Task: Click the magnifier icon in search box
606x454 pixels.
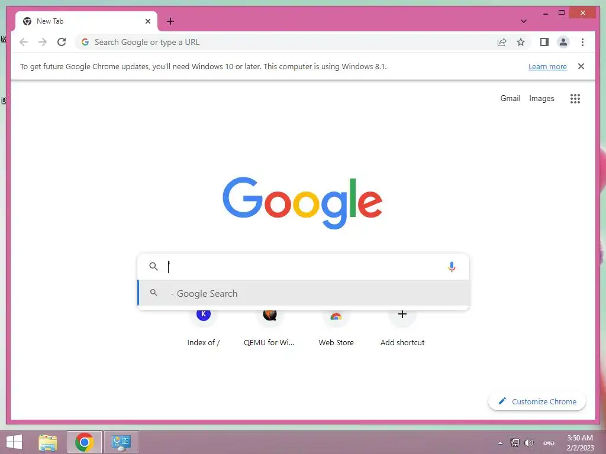Action: point(153,267)
